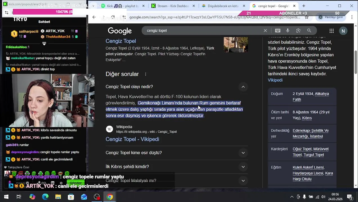Close the Stream - Kick Dashboard tab

(193, 6)
